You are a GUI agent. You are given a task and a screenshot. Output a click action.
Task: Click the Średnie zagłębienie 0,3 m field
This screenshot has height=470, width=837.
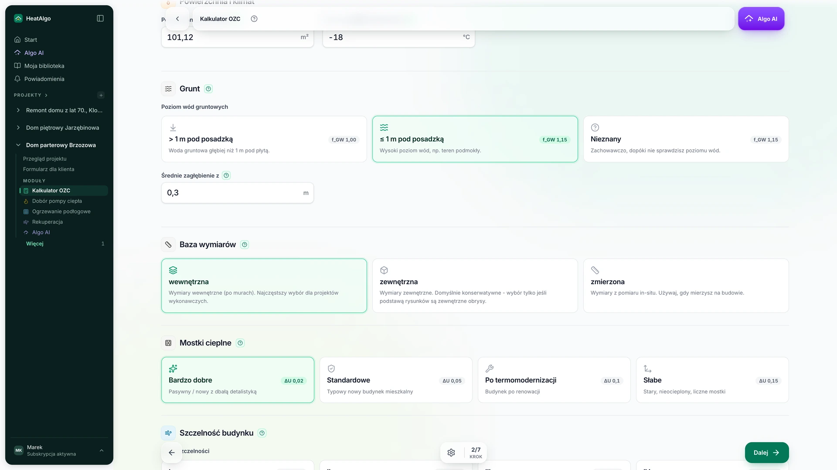[238, 193]
